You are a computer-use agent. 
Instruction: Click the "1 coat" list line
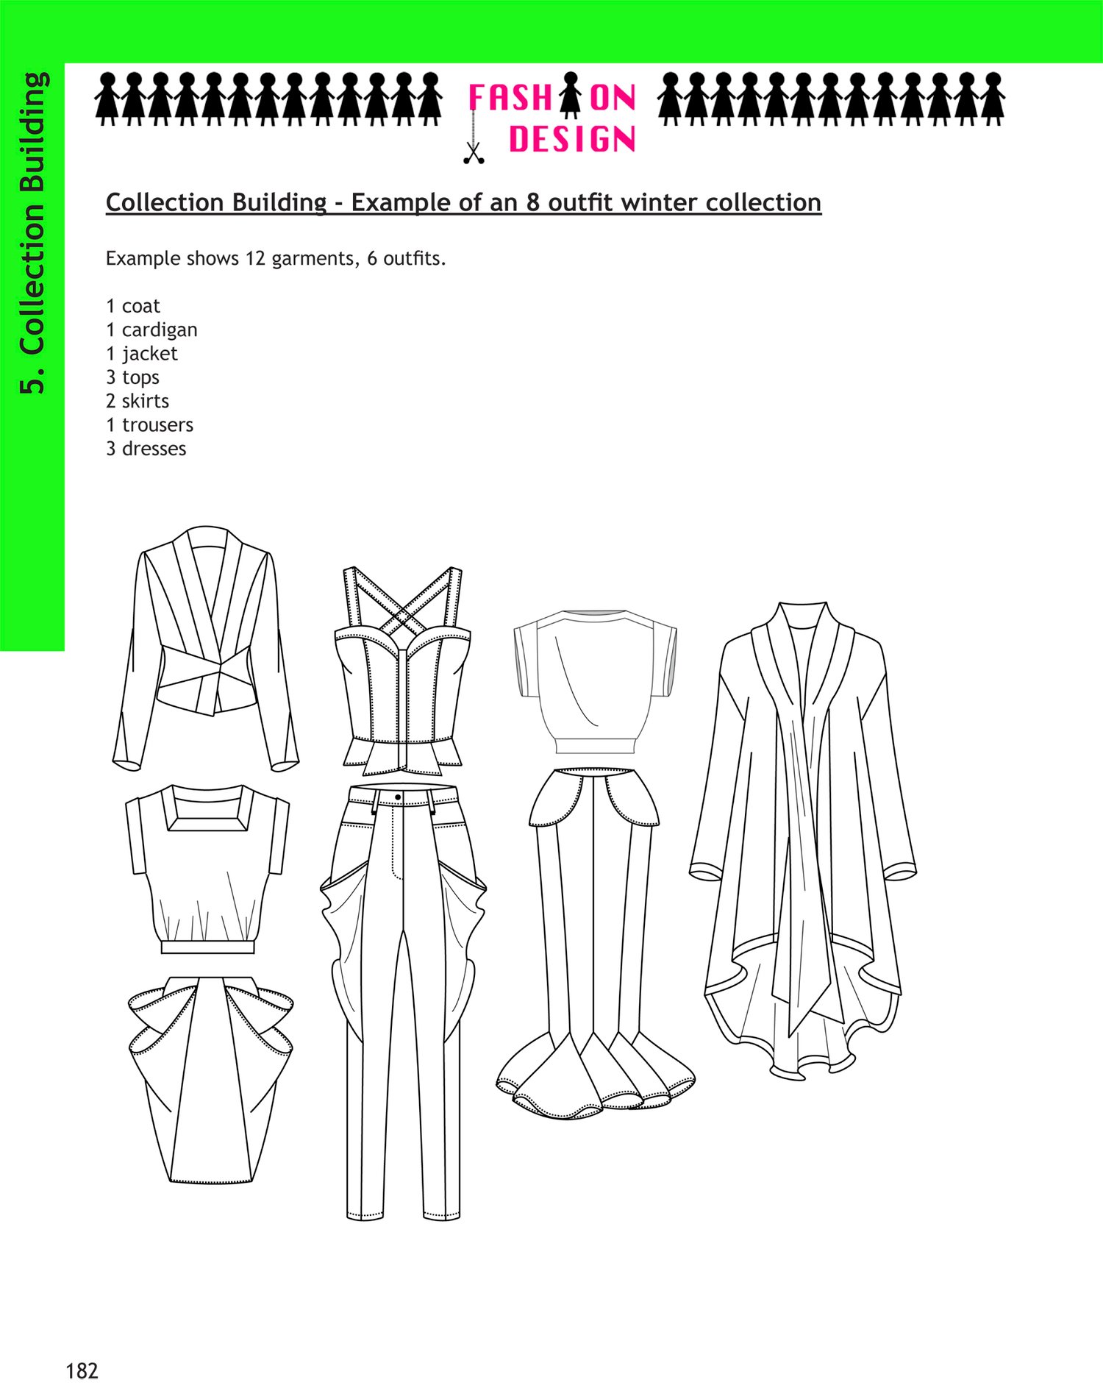coord(133,306)
